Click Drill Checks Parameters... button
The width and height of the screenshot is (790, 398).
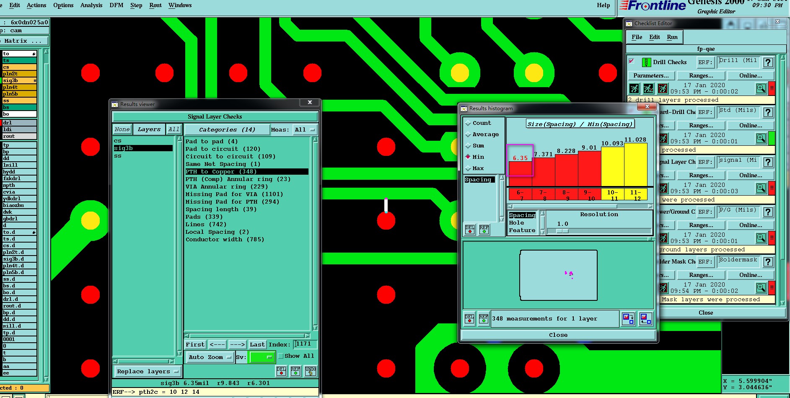pos(651,76)
